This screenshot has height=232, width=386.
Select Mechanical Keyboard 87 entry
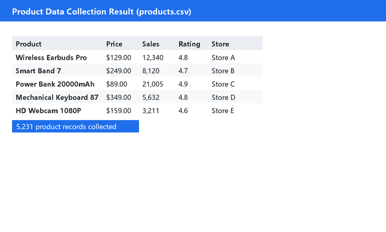[x=57, y=97]
